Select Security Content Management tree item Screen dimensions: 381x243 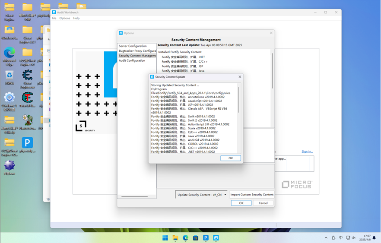pyautogui.click(x=137, y=56)
